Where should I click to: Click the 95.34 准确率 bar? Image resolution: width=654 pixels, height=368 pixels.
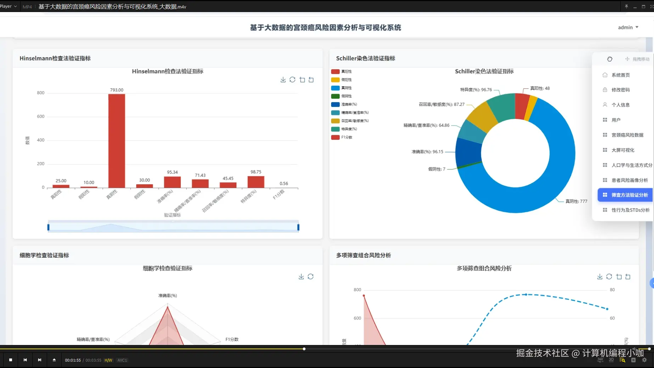[x=172, y=182]
